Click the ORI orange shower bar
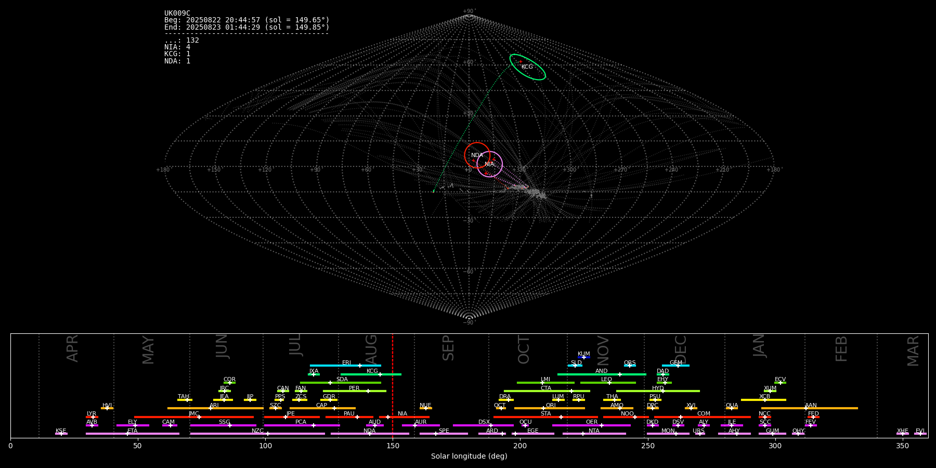This screenshot has width=936, height=468. 550,408
